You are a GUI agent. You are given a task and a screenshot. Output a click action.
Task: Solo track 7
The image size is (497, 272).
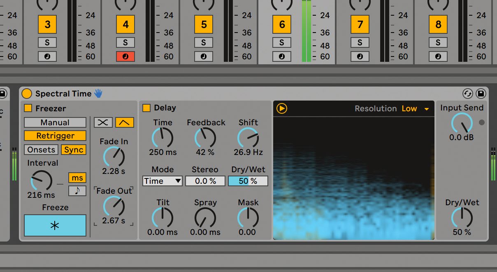[x=360, y=42]
